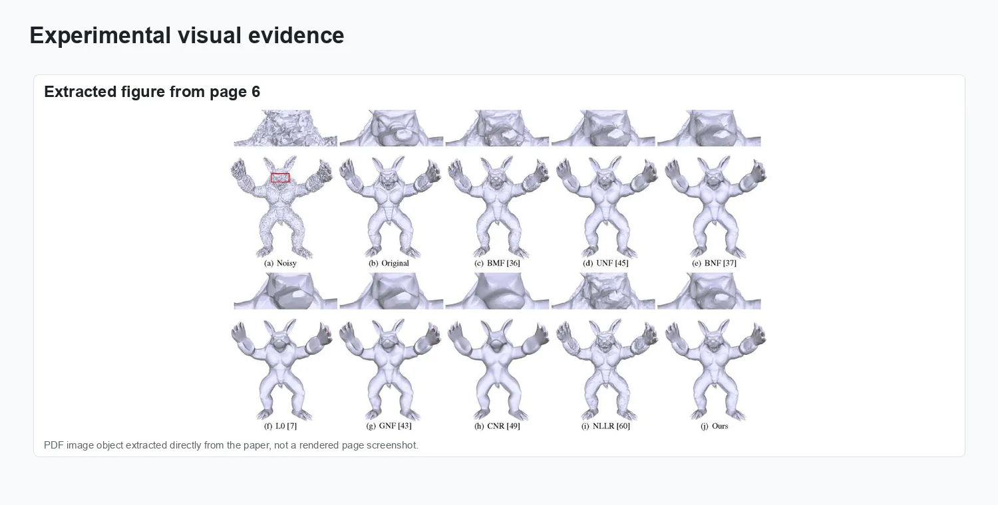998x505 pixels.
Task: Click the close-up inset above the Original model
Action: click(x=391, y=128)
